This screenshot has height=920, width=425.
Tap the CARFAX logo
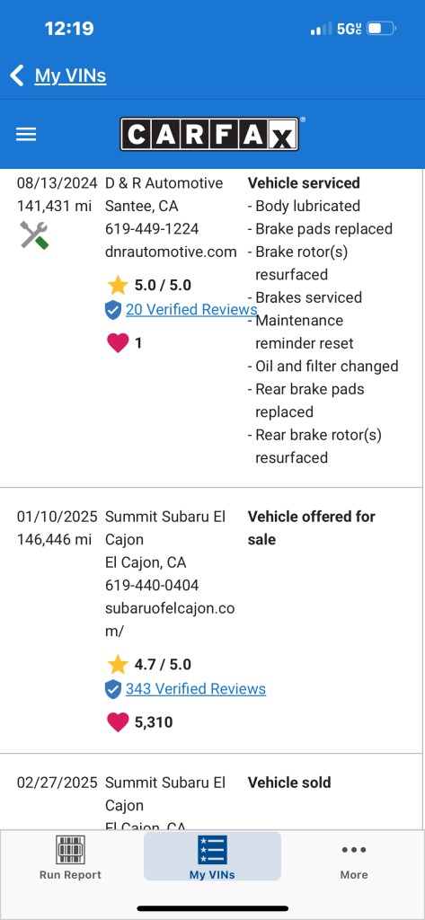[209, 135]
